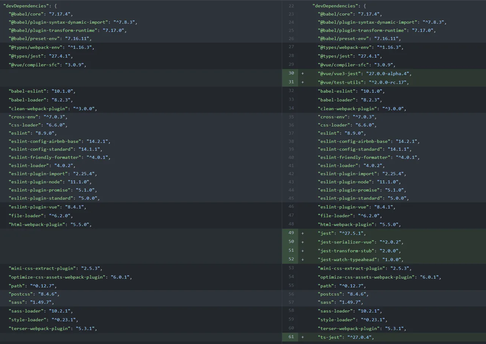Click line number 38 in the gutter
Image resolution: width=486 pixels, height=344 pixels.
coord(291,141)
